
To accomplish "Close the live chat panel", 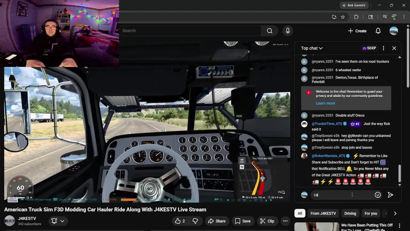I will tap(394, 48).
